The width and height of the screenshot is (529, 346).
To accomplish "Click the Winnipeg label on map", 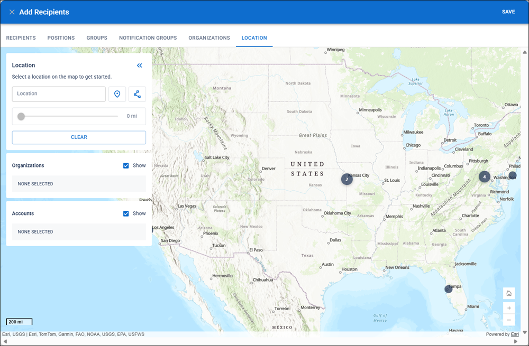I will [335, 50].
